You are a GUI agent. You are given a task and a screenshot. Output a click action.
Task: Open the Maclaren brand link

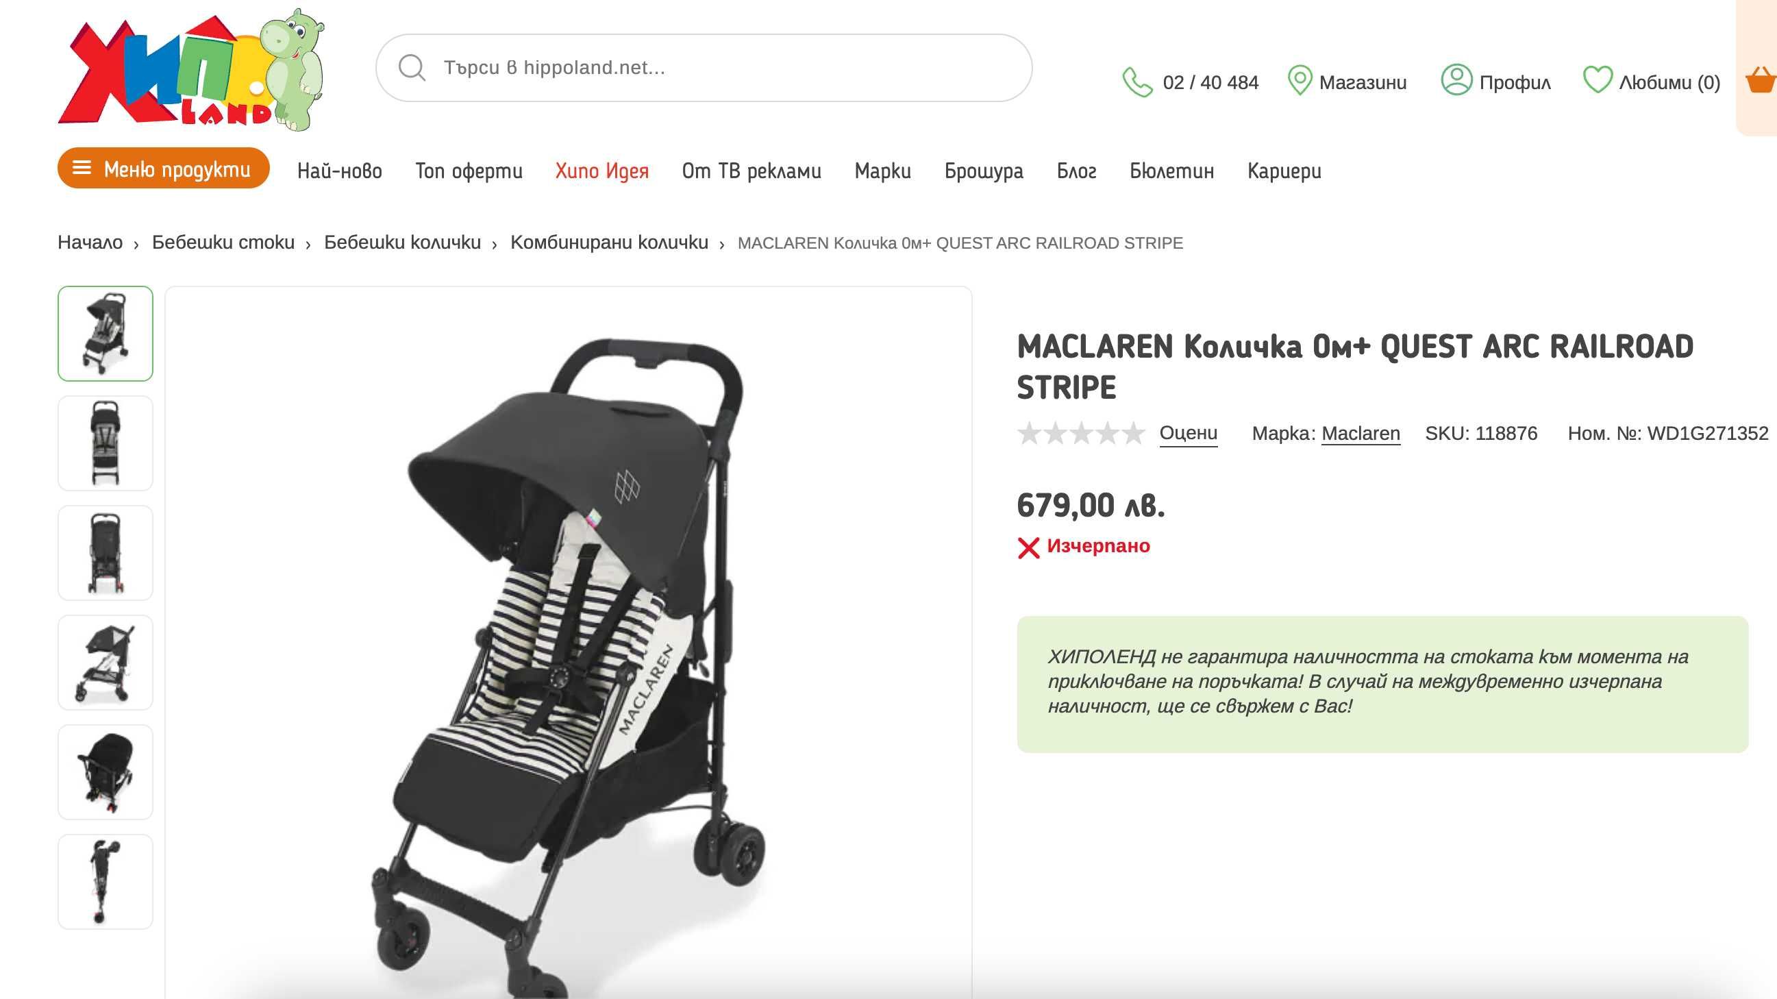[1360, 433]
